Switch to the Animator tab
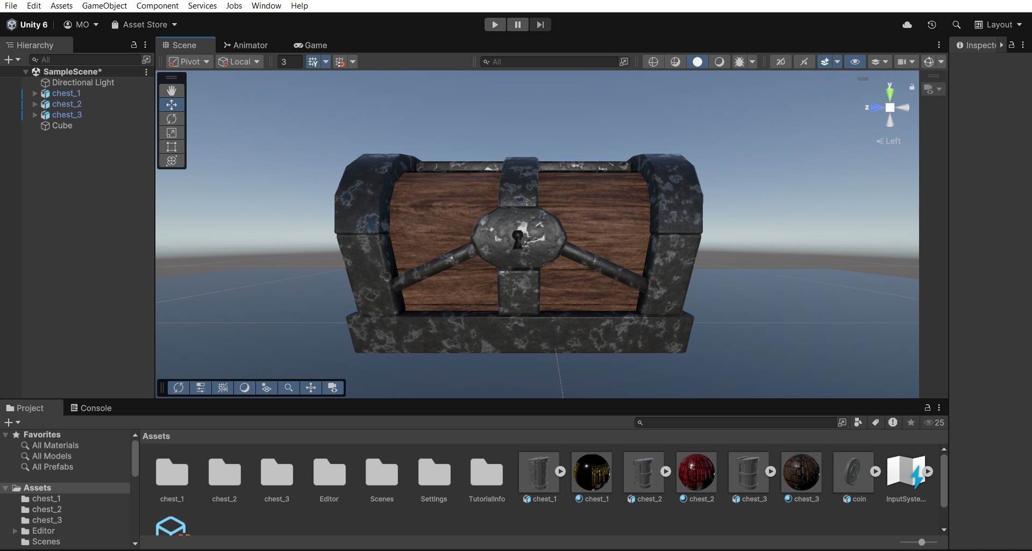Image resolution: width=1032 pixels, height=551 pixels. 246,45
